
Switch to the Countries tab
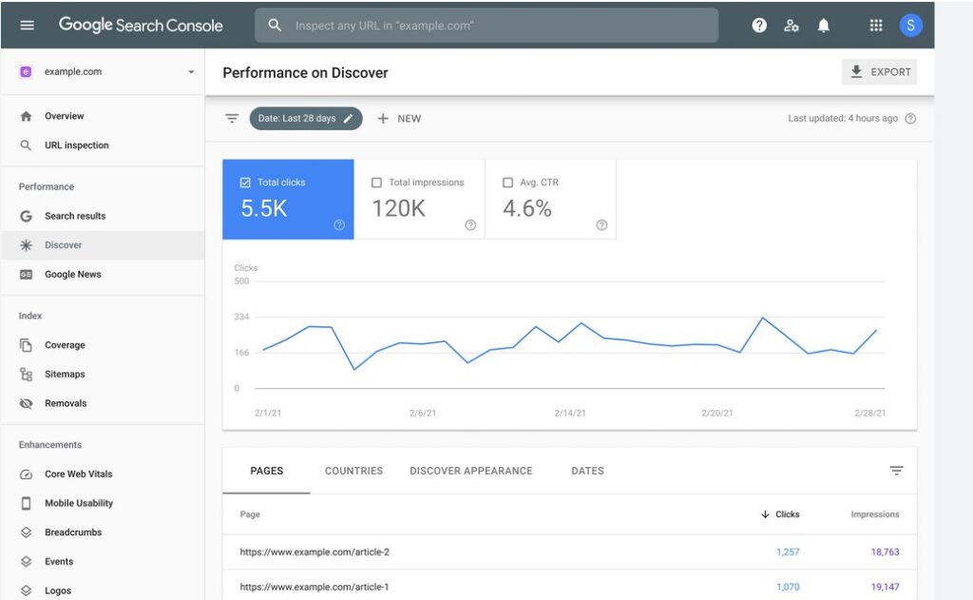click(353, 472)
